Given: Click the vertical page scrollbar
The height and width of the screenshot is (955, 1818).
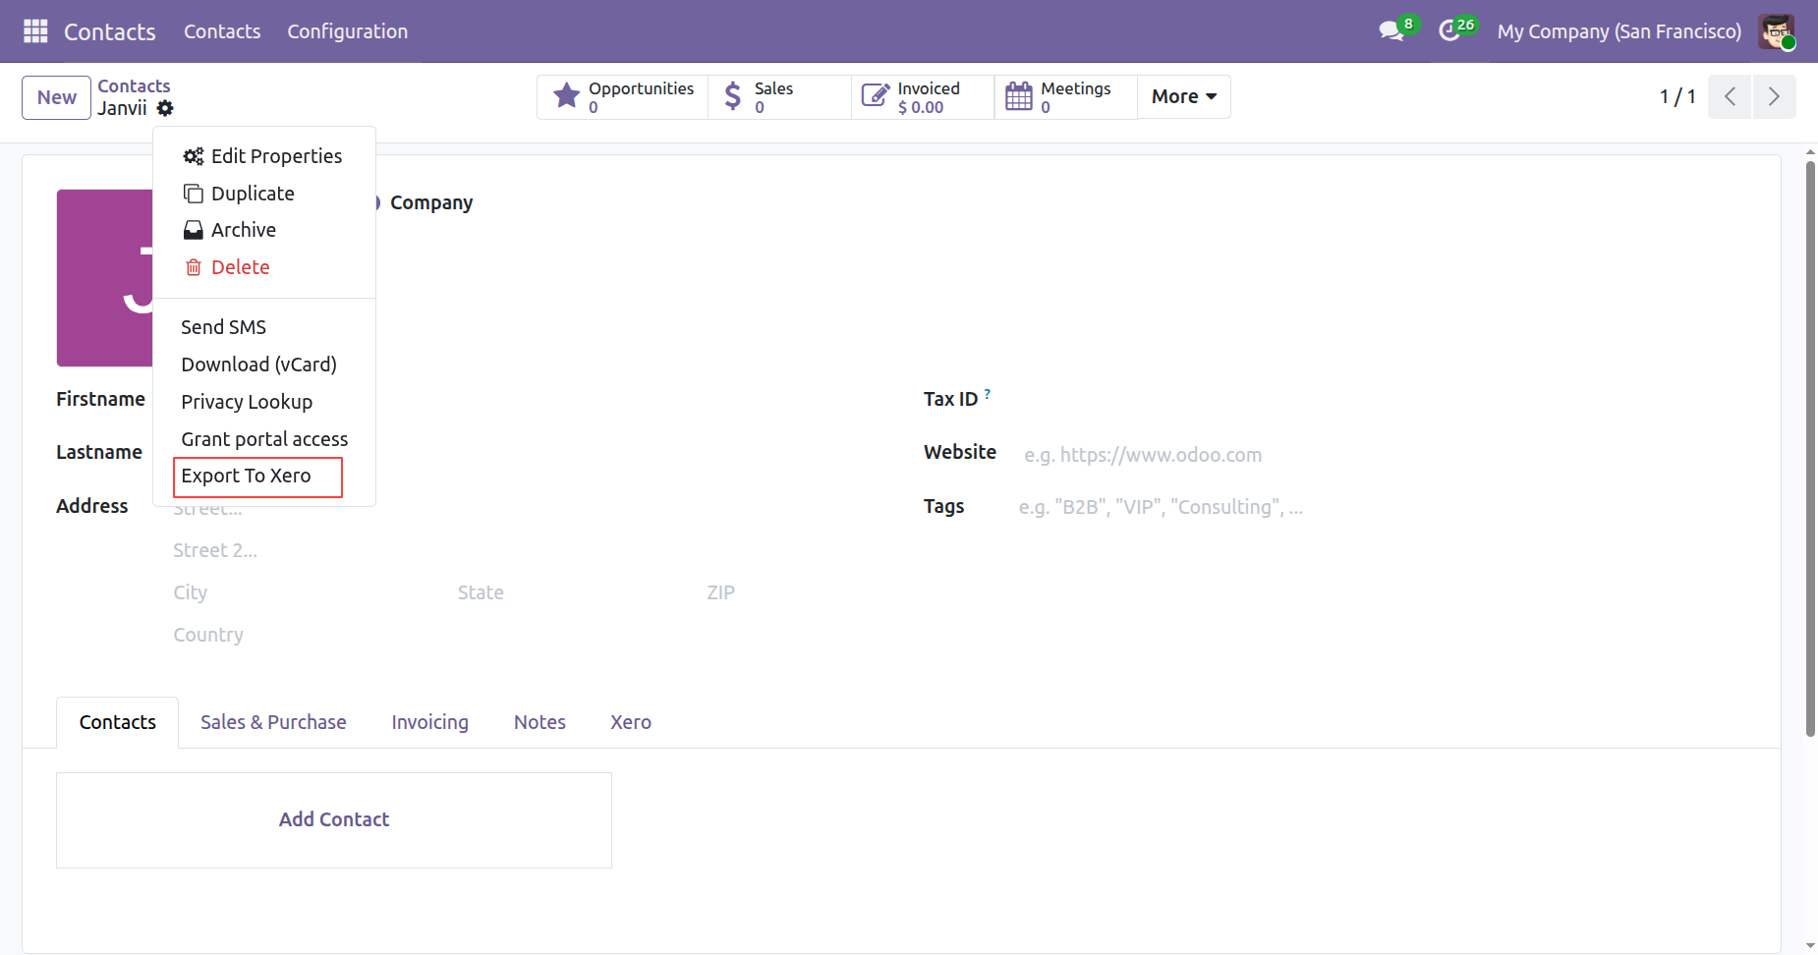Looking at the screenshot, I should click(x=1810, y=449).
